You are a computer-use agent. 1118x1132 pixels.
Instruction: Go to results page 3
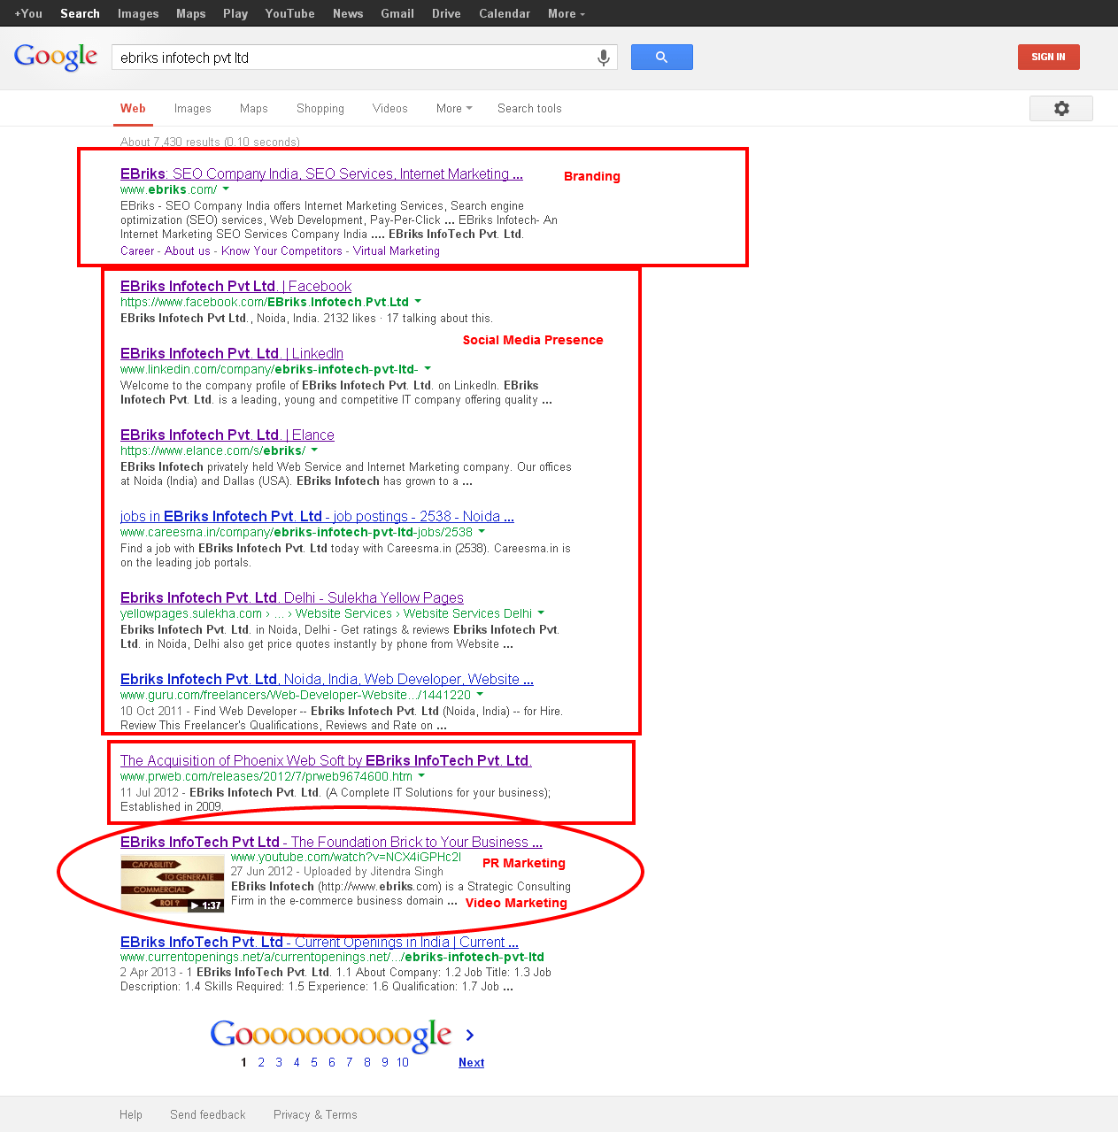click(279, 1062)
